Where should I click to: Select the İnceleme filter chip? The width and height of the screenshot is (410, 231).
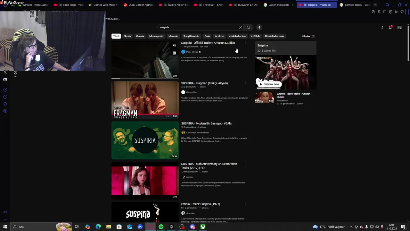click(219, 36)
